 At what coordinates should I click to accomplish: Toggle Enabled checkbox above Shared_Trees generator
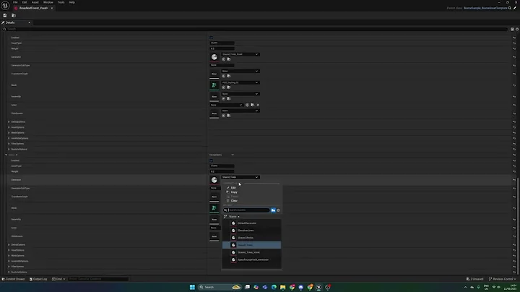[211, 160]
